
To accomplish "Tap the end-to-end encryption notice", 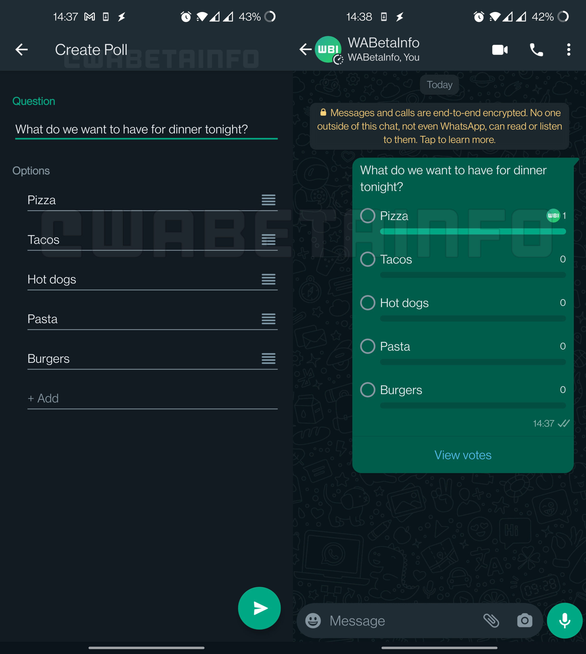I will click(x=439, y=126).
